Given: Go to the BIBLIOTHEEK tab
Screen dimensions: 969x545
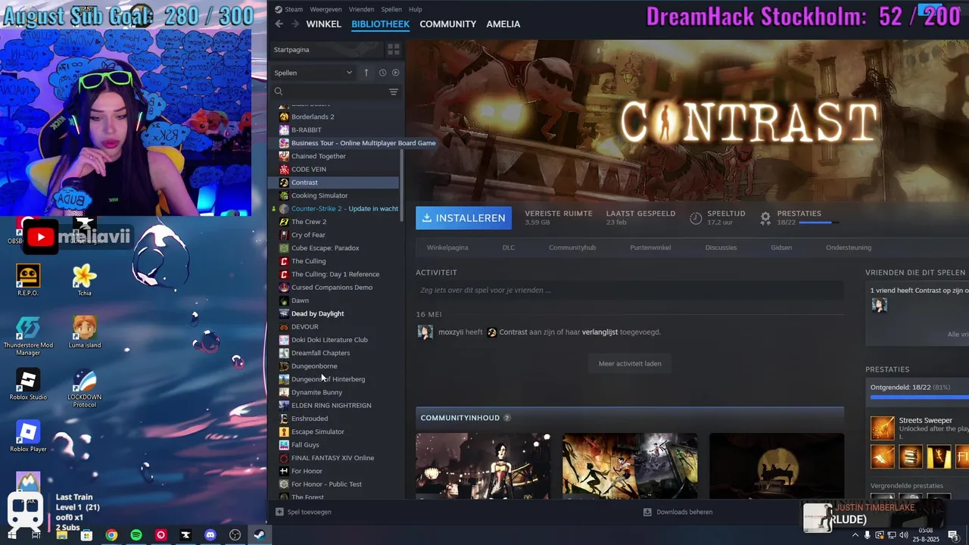Looking at the screenshot, I should (x=380, y=24).
